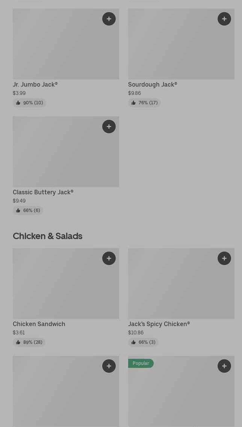Select the Sourdough Jack item name
This screenshot has height=427, width=242.
click(153, 85)
